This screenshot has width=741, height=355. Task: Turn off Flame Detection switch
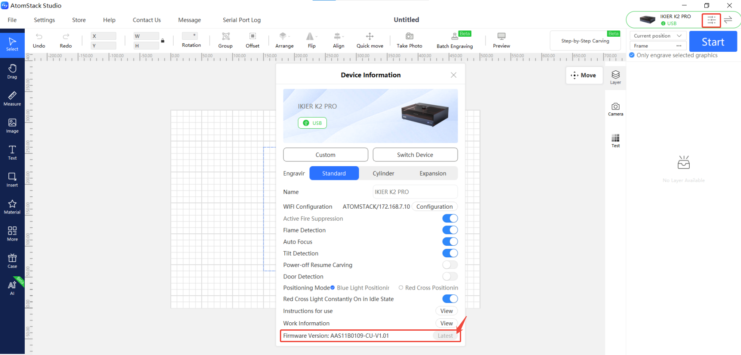point(450,230)
